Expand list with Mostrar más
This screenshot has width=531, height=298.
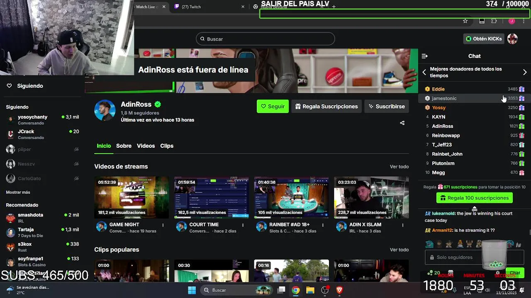(18, 192)
